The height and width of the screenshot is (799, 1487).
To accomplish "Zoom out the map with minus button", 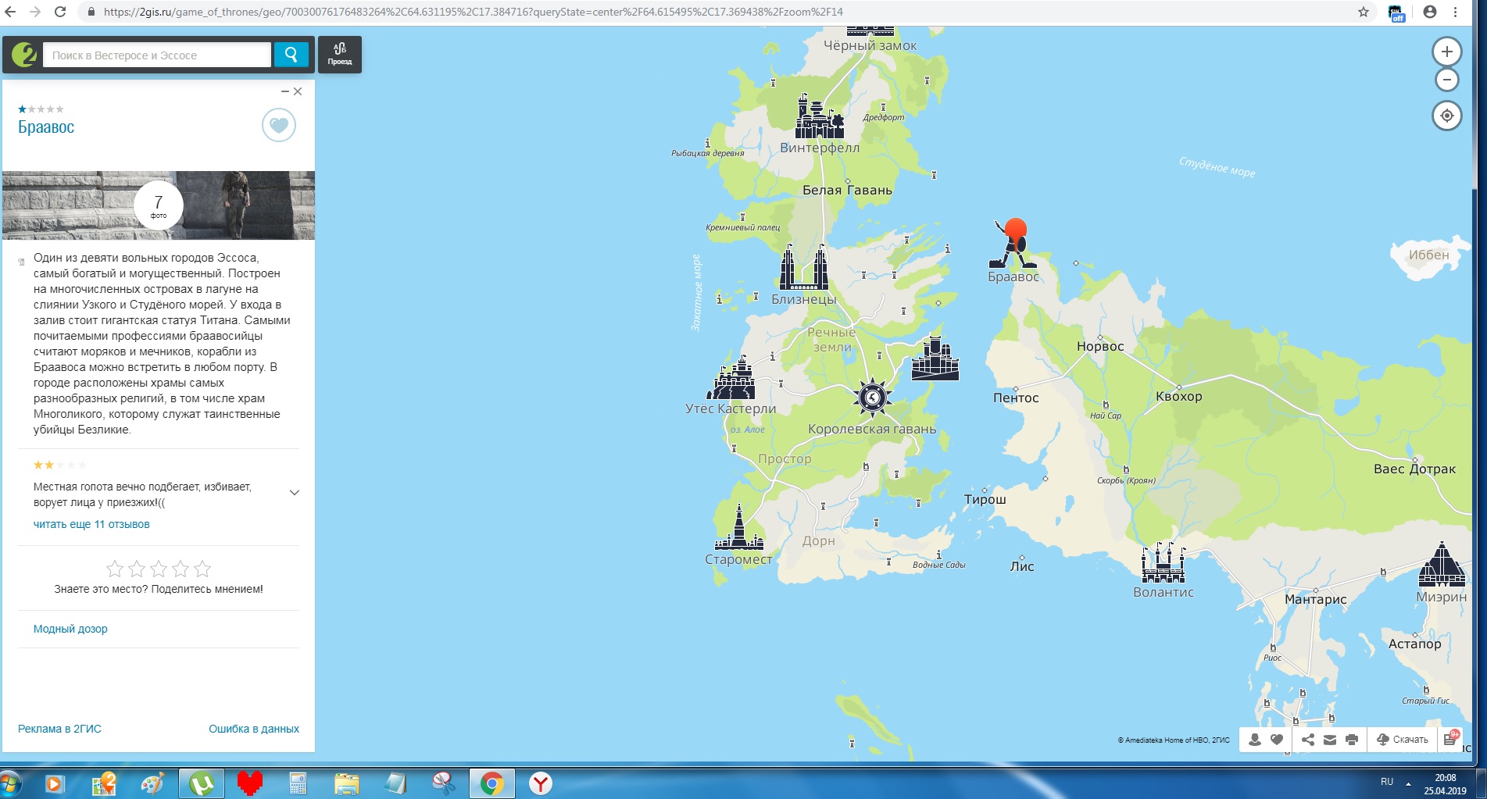I will [1447, 80].
